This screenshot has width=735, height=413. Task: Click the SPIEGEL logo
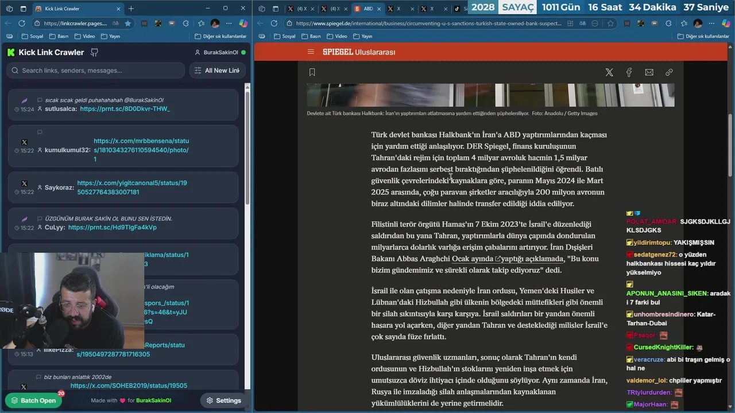coord(338,52)
